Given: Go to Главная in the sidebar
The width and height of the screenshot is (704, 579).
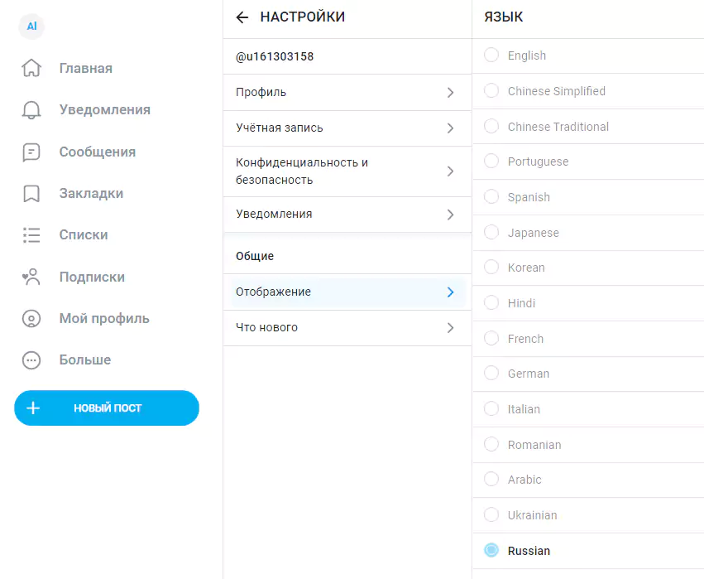Looking at the screenshot, I should 86,68.
